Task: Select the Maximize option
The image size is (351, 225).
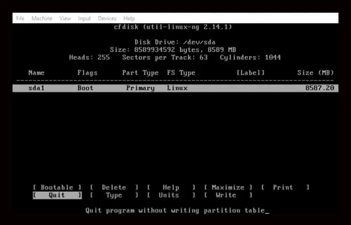Action: tap(228, 187)
